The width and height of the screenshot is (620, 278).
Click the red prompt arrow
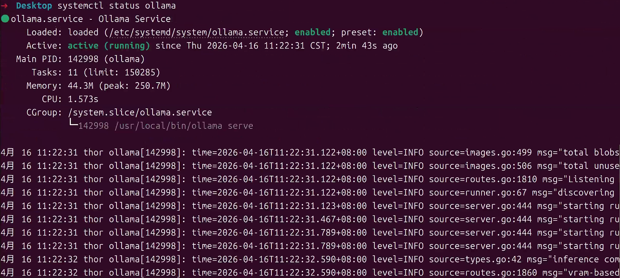[4, 6]
